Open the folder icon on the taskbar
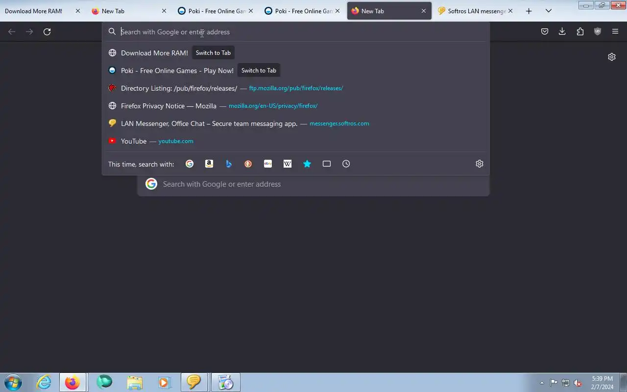 click(x=134, y=382)
